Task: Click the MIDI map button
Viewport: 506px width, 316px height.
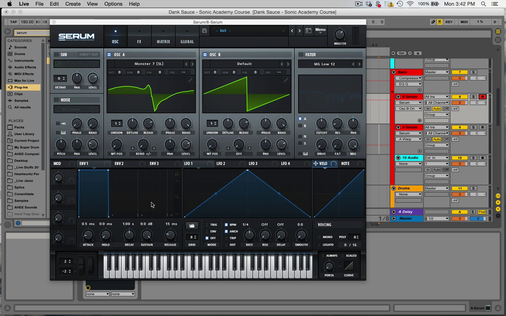Action: (x=464, y=22)
